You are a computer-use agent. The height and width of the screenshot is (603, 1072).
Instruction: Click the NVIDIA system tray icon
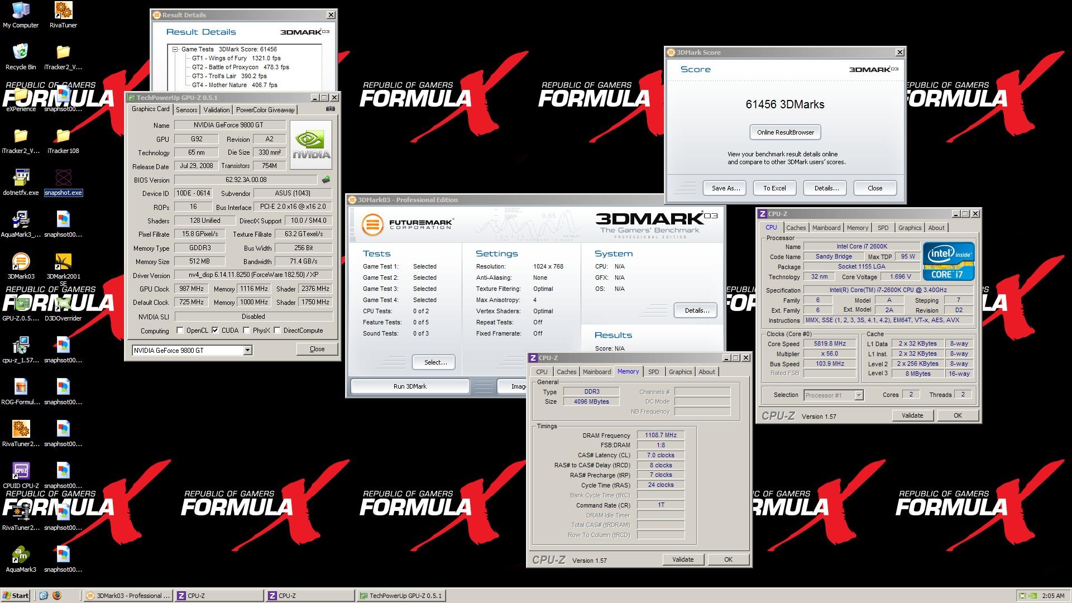[x=1033, y=596]
